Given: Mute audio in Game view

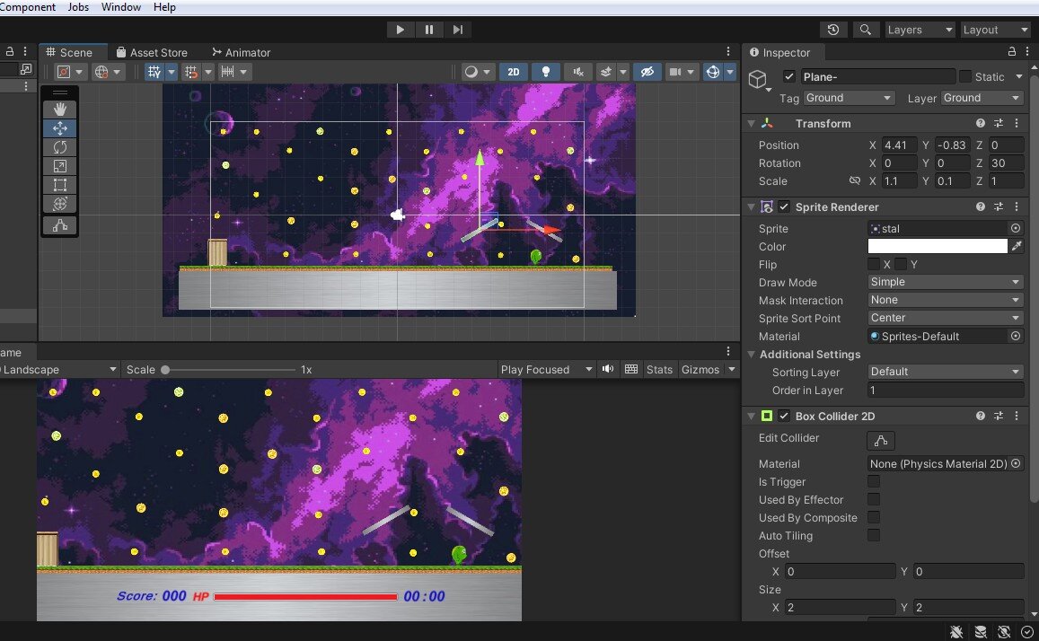Looking at the screenshot, I should (x=608, y=369).
